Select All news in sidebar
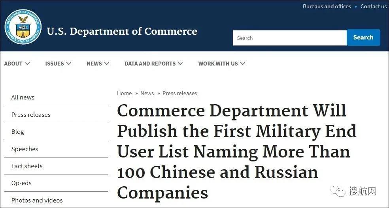Image resolution: width=389 pixels, height=208 pixels. [x=23, y=97]
